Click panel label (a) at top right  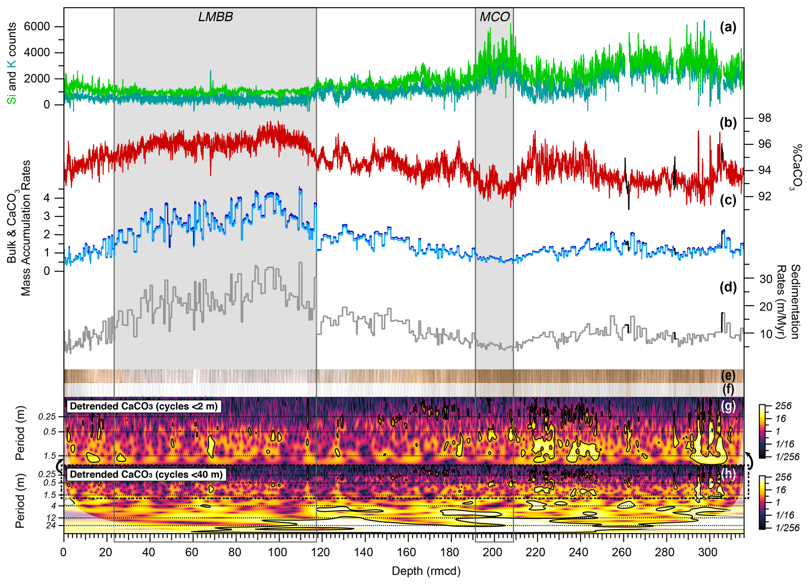728,27
